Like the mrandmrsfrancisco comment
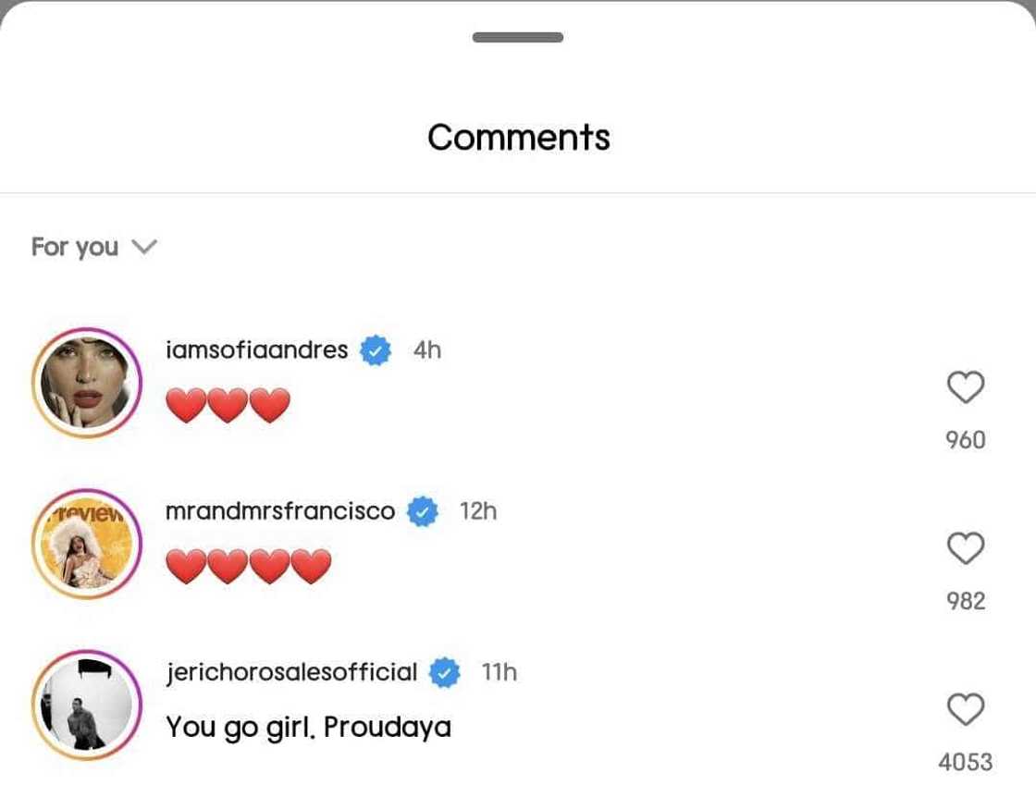 coord(966,549)
